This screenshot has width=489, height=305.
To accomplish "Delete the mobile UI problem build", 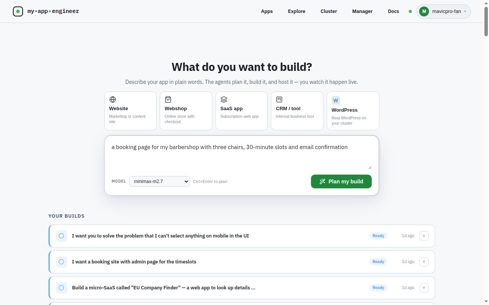I will (x=424, y=236).
